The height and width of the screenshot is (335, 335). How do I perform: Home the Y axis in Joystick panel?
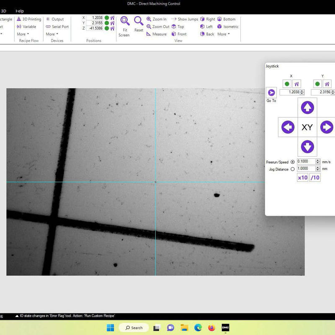(x=327, y=84)
